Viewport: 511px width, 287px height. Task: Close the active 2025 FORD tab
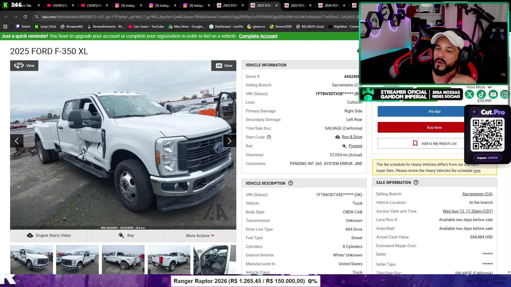(x=276, y=6)
